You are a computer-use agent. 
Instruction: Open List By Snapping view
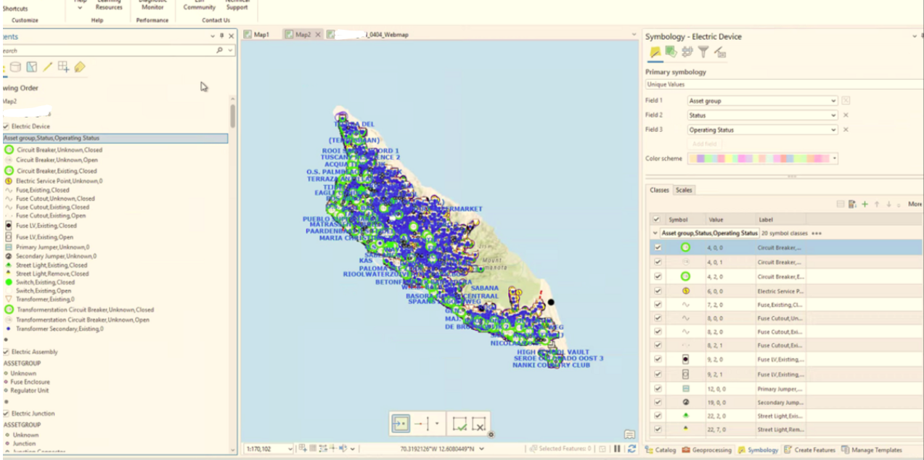tap(63, 67)
